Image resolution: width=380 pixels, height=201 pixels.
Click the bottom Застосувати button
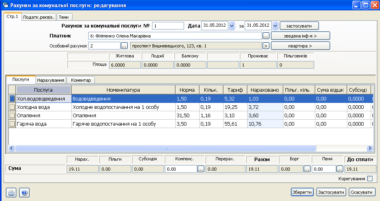pos(331,192)
